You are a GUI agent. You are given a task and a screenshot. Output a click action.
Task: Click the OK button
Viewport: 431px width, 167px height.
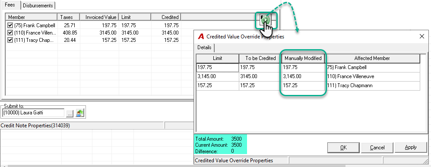click(x=344, y=148)
